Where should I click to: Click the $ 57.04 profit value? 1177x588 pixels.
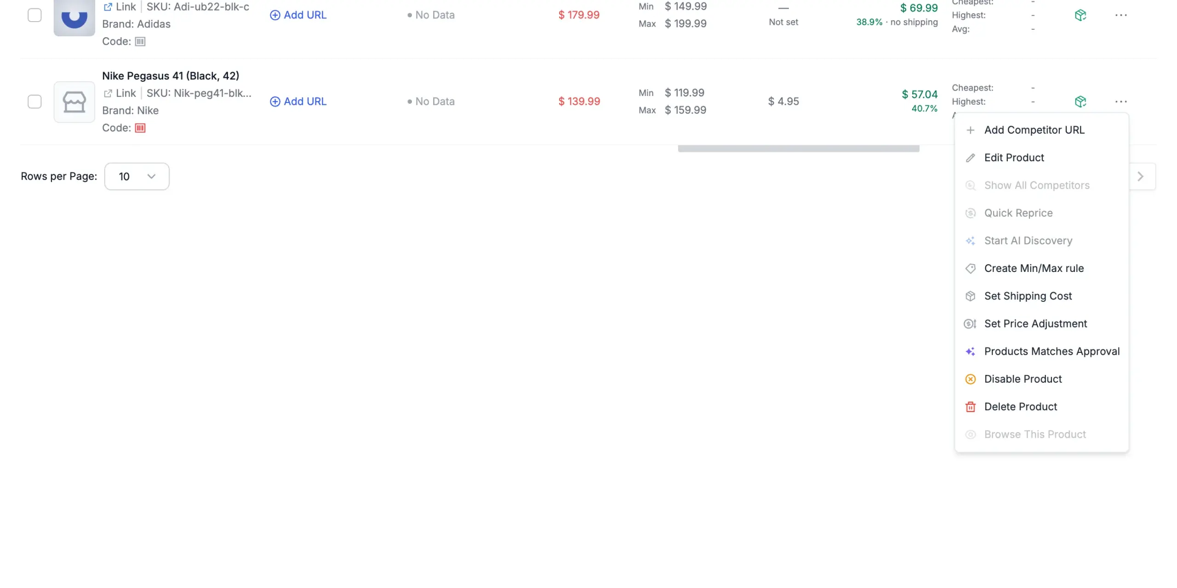click(x=920, y=95)
